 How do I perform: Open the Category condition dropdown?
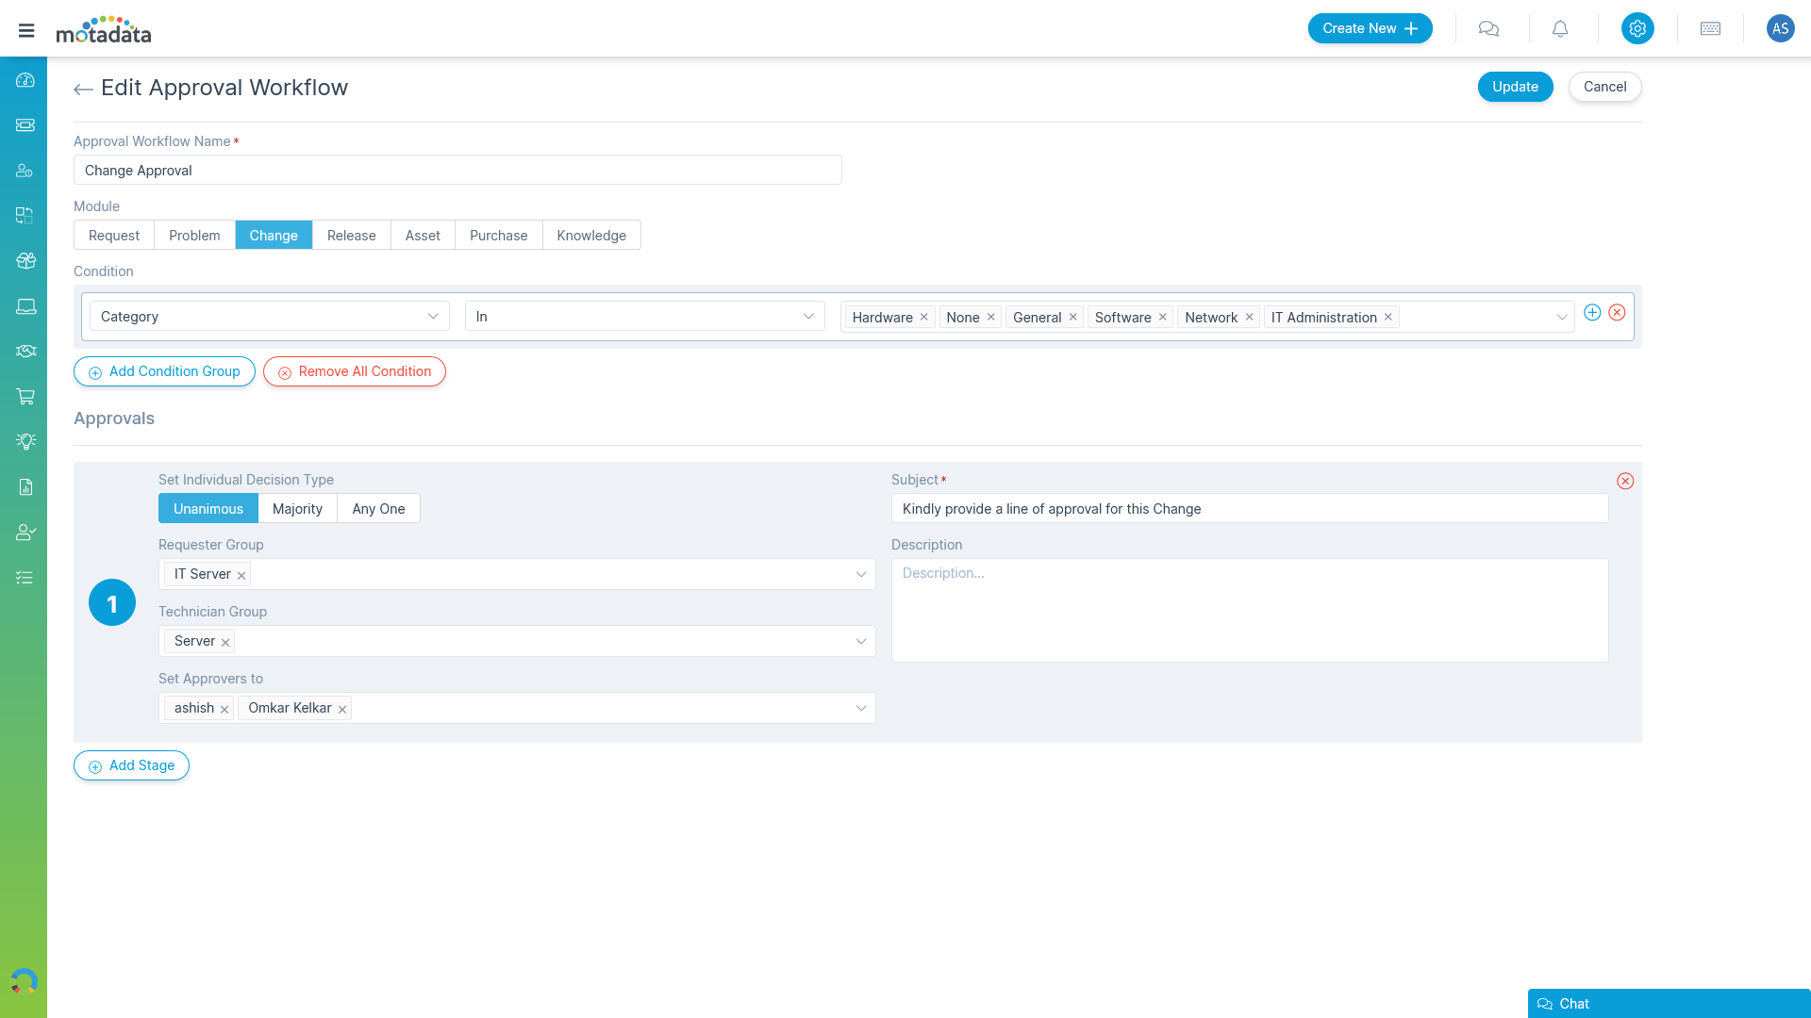270,316
